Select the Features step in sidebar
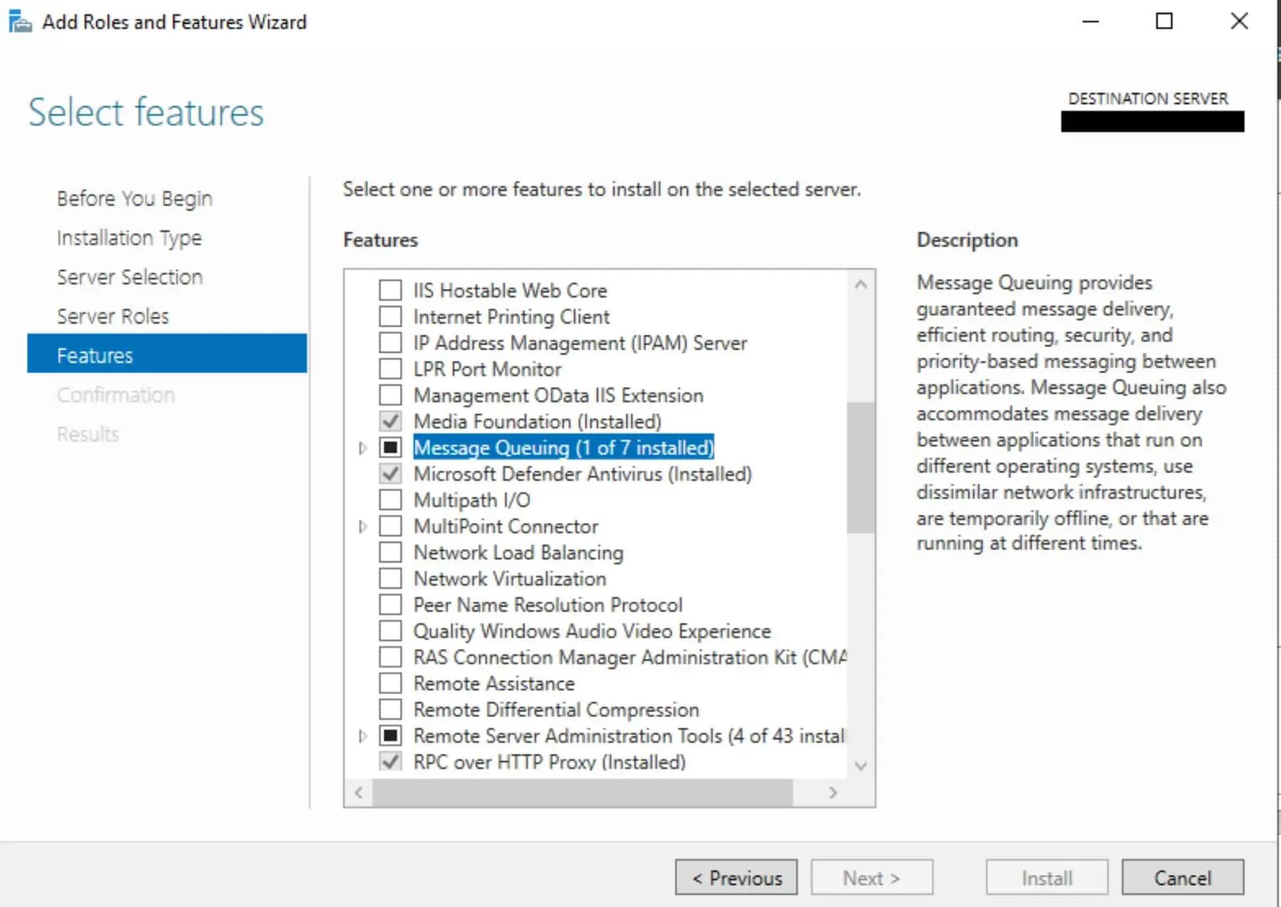 click(167, 354)
